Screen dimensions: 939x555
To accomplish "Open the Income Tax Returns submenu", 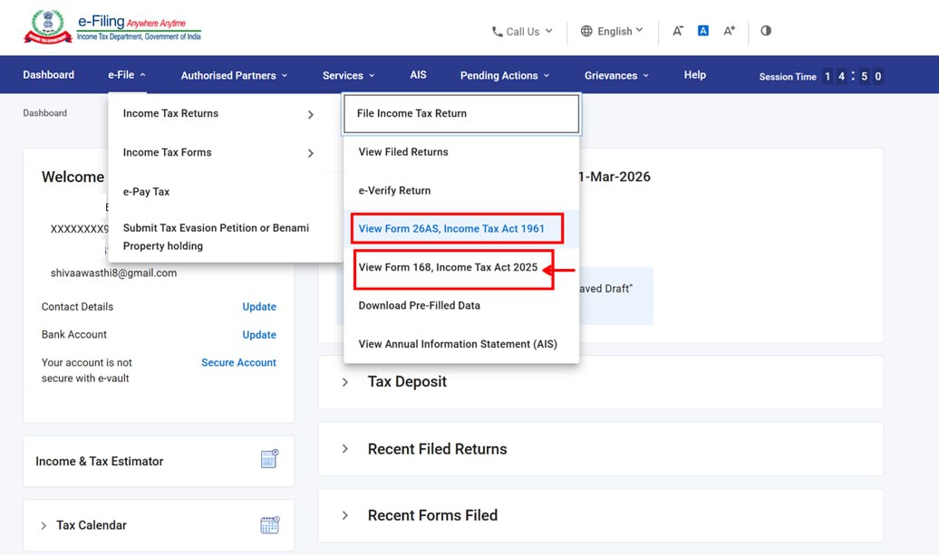I will pyautogui.click(x=225, y=114).
